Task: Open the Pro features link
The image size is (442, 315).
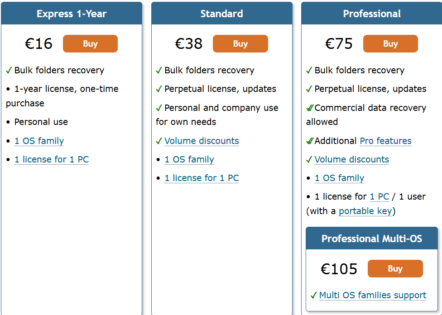Action: [x=385, y=141]
